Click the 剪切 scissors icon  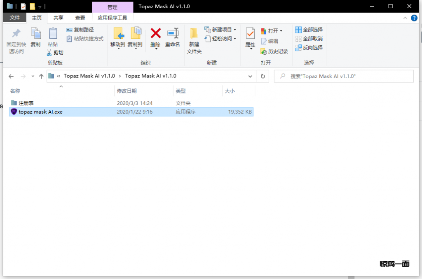[x=49, y=53]
